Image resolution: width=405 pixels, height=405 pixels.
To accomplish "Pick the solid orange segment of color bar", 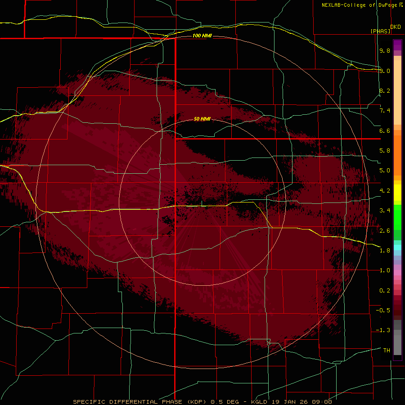I will tap(397, 156).
